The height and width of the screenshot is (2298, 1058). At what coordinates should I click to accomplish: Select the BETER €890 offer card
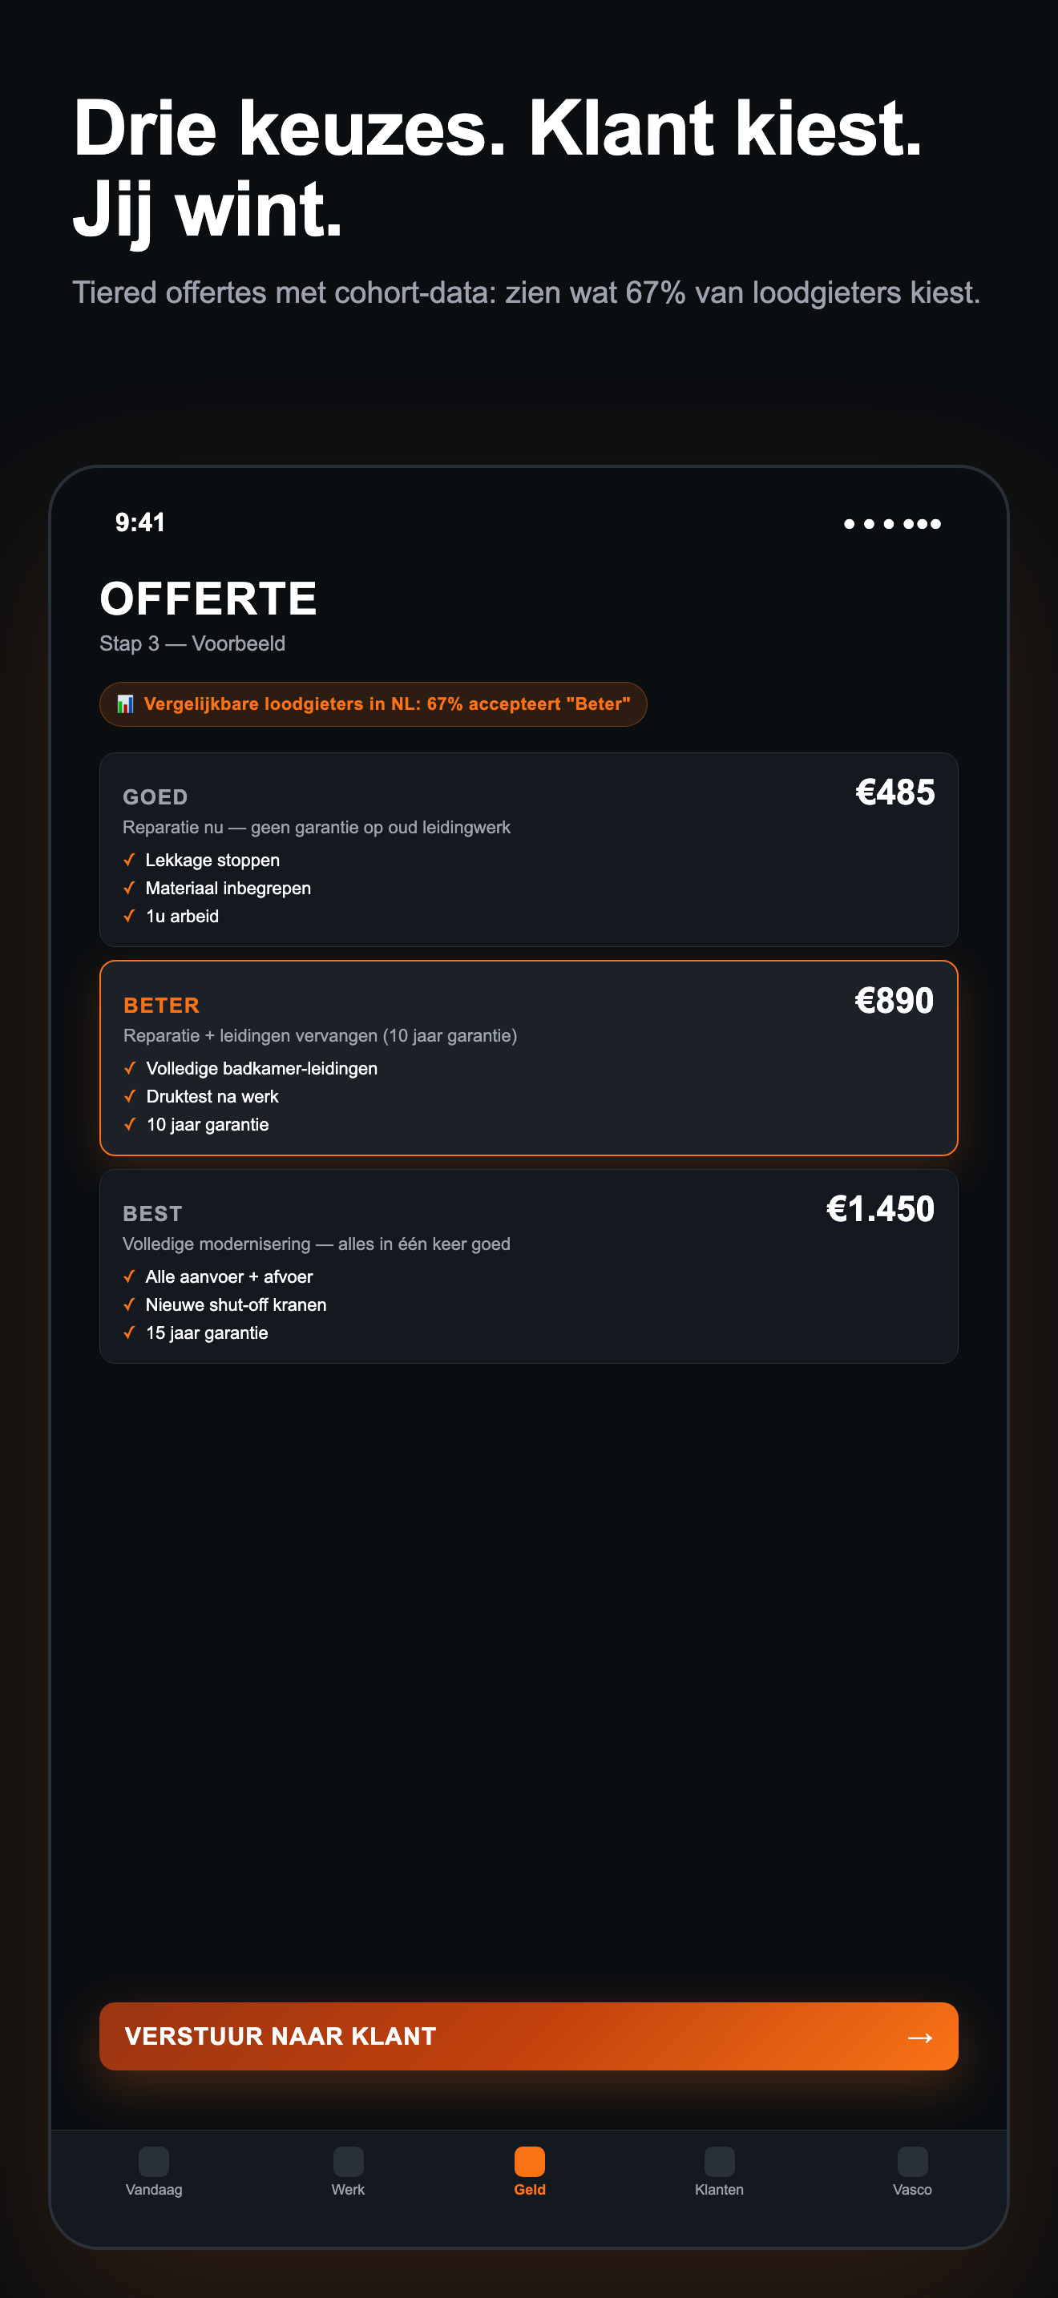click(529, 1058)
